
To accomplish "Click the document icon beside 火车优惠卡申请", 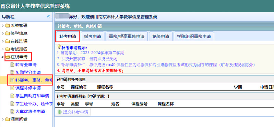I will point(12,111).
